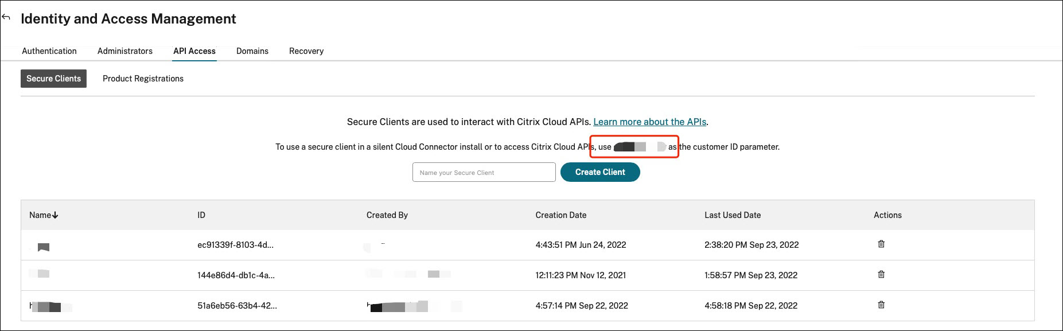Click the Create Client button

click(600, 172)
